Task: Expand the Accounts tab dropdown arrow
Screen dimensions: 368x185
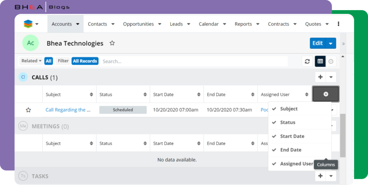Action: pyautogui.click(x=78, y=24)
